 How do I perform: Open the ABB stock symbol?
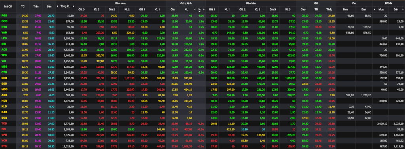(4, 95)
